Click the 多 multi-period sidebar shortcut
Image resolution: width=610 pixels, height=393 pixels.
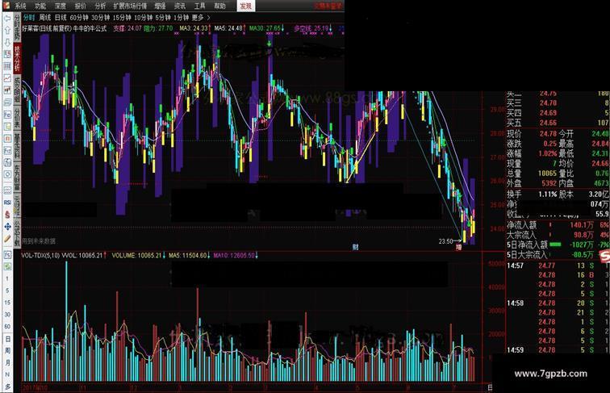pos(7,387)
